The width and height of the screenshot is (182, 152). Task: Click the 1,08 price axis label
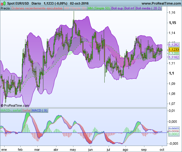pyautogui.click(x=172, y=94)
